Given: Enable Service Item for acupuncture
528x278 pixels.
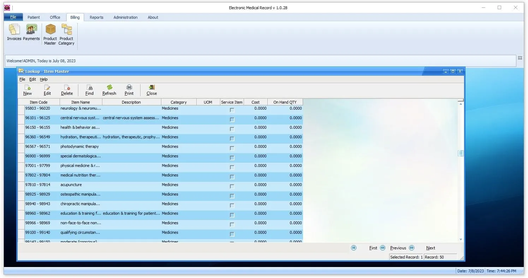Looking at the screenshot, I should pos(232,186).
